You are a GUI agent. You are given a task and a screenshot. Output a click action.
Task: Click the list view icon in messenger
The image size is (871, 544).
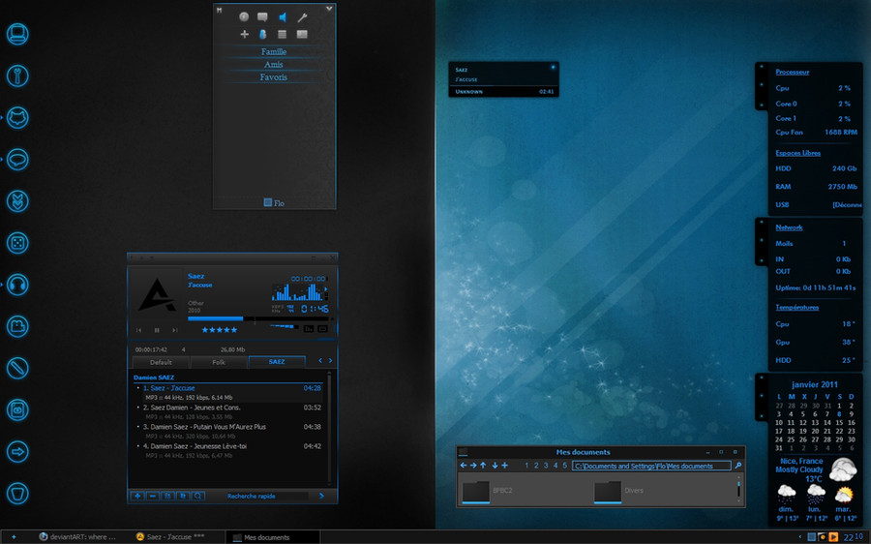point(283,35)
